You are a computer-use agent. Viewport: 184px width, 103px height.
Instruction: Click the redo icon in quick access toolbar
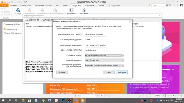22,2
